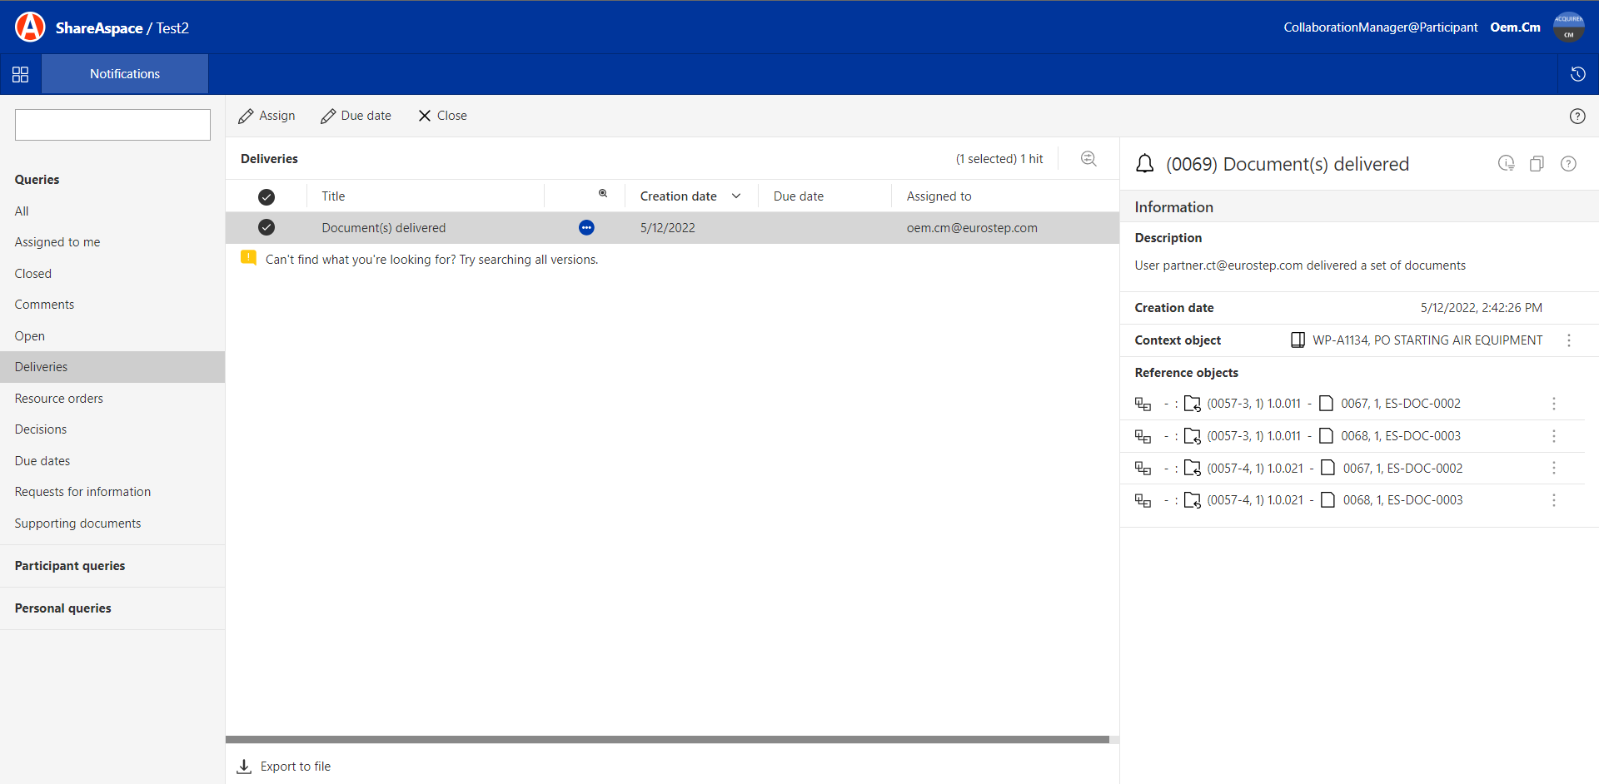Expand the Creation date sort dropdown arrow

(x=736, y=196)
